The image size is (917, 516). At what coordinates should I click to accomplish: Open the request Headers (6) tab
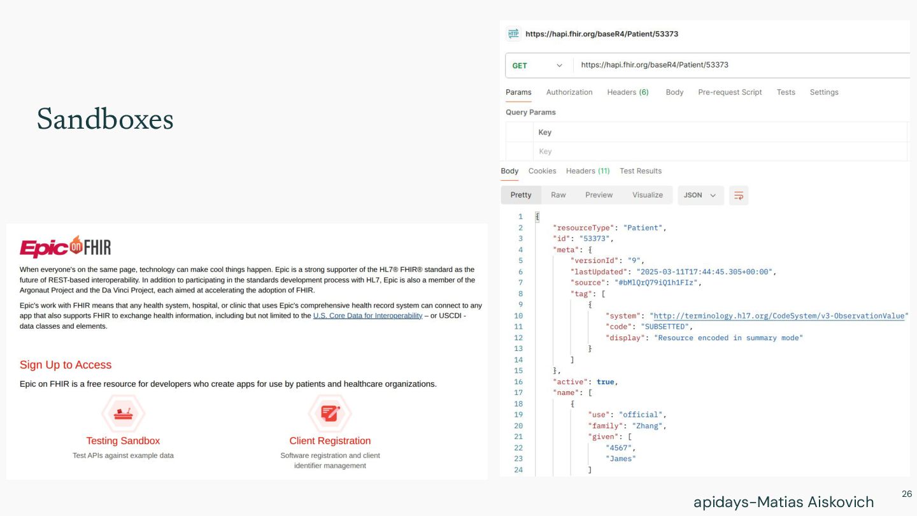pyautogui.click(x=628, y=92)
